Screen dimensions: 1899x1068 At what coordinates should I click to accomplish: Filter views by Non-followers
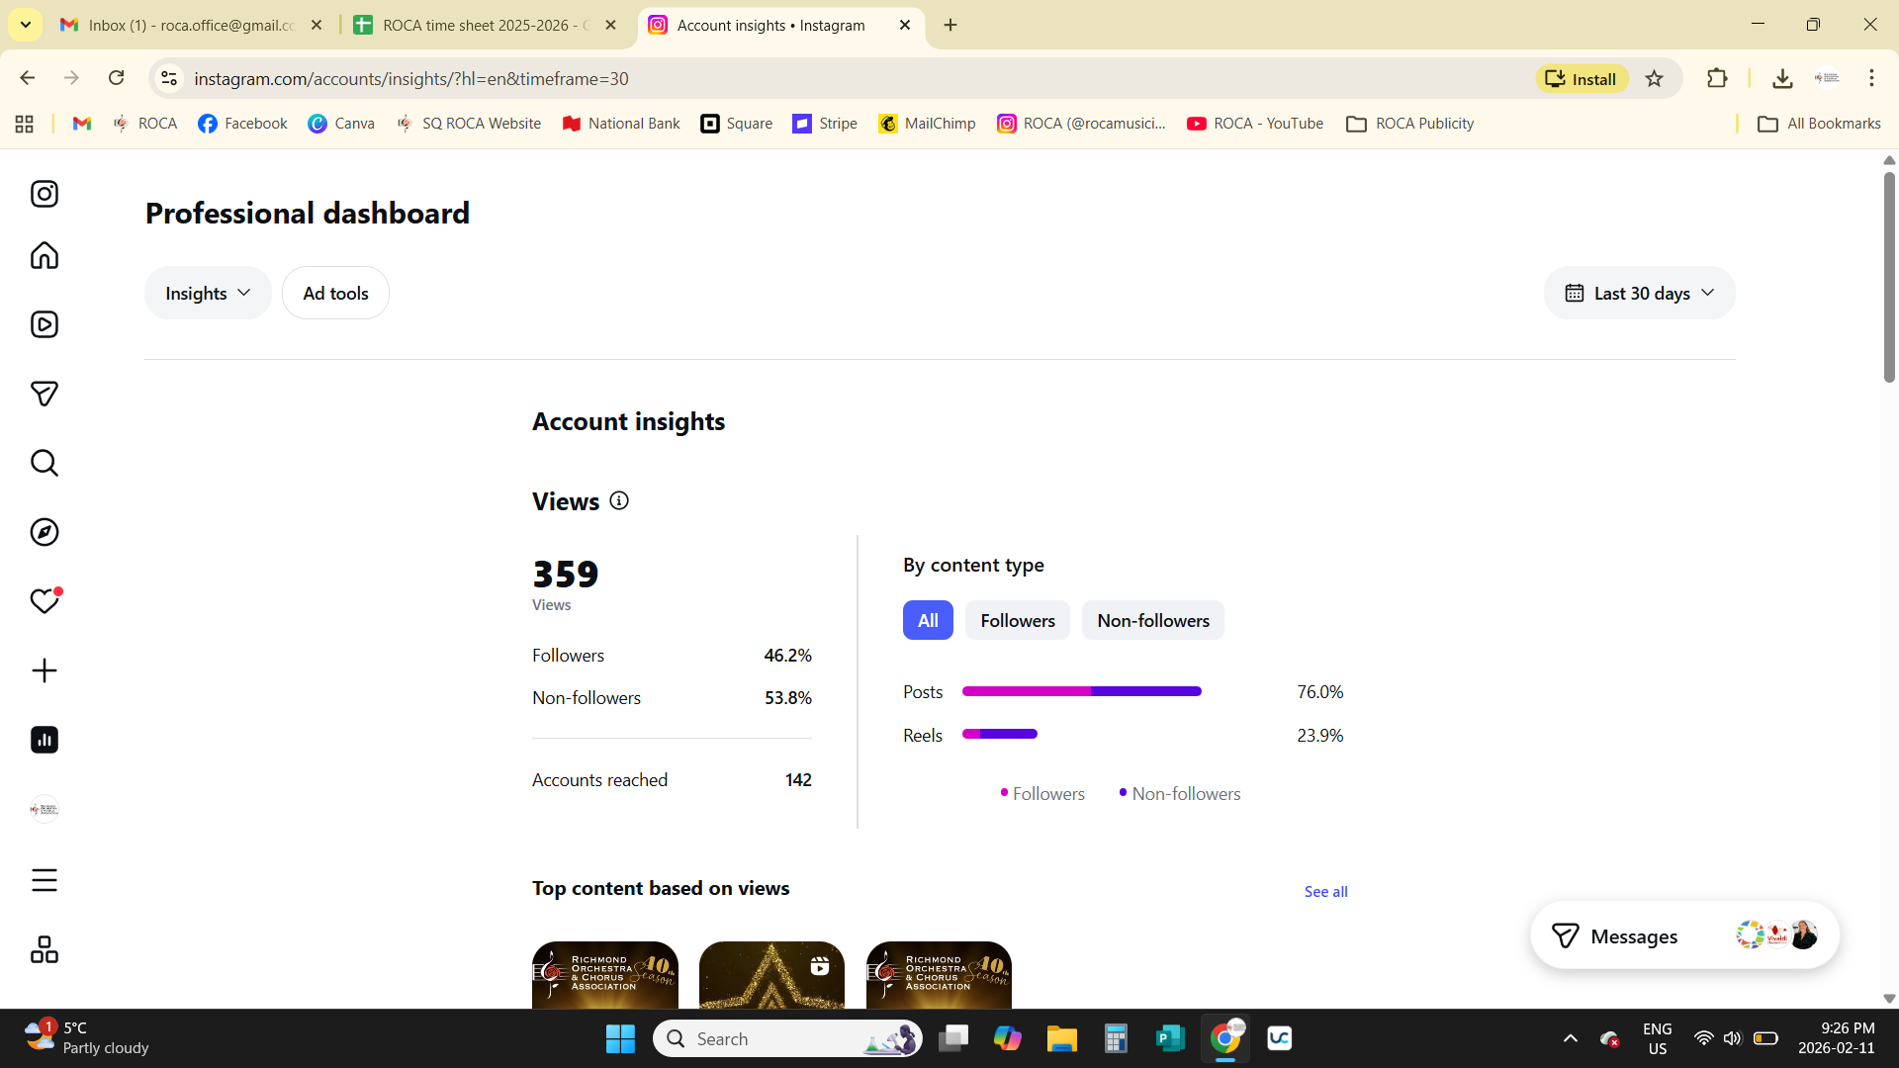[x=1152, y=620]
